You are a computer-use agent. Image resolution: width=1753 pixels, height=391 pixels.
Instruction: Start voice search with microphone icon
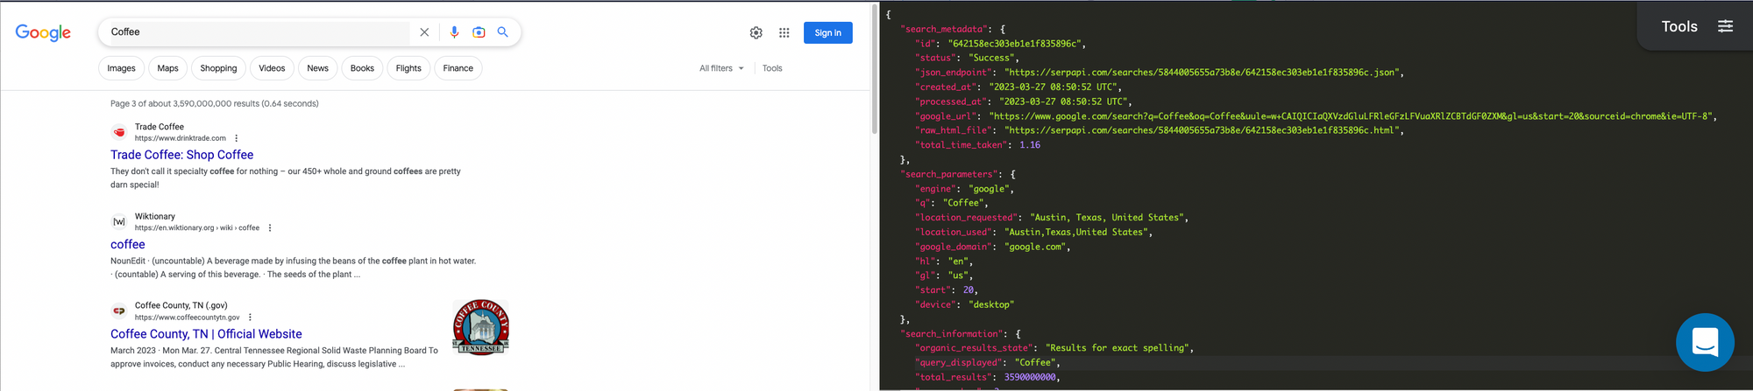point(454,32)
